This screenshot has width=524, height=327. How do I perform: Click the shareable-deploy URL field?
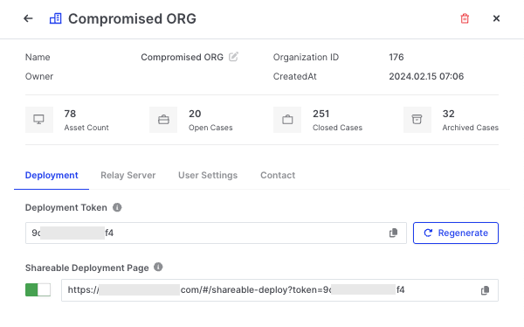pos(279,290)
